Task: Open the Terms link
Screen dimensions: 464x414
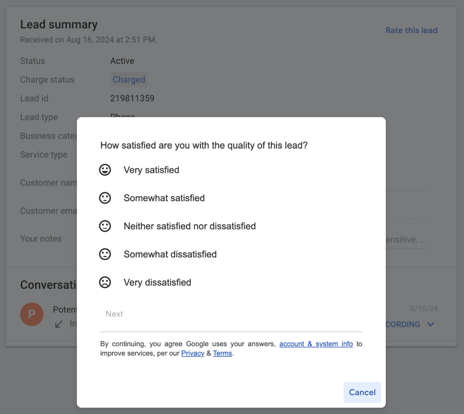Action: 222,353
